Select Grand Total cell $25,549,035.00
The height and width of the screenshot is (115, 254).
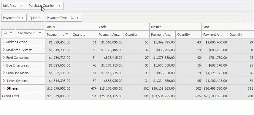point(58,96)
